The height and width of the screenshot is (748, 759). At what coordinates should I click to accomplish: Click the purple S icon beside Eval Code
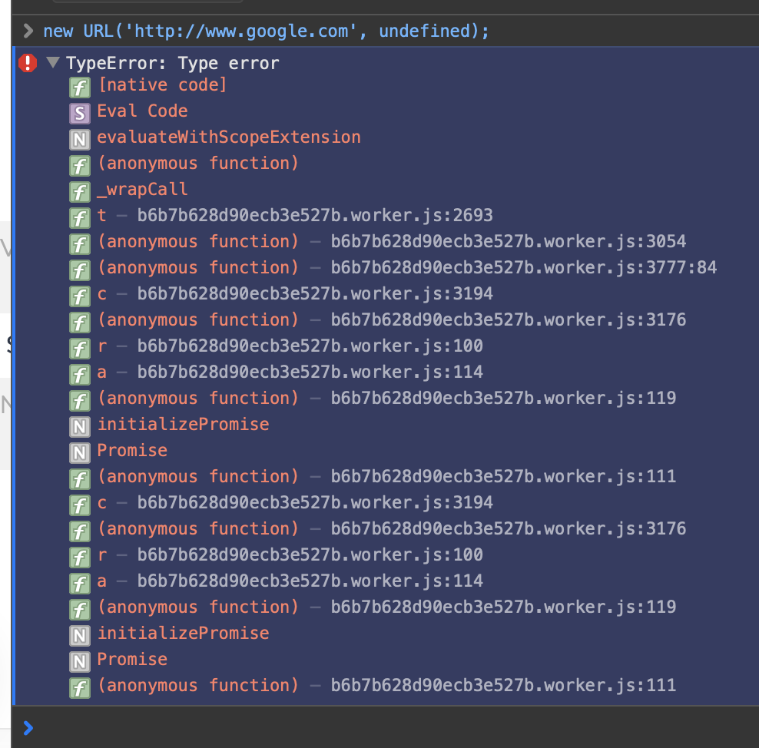pyautogui.click(x=79, y=114)
